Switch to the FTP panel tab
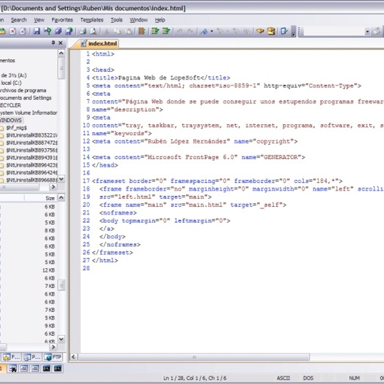384x384 pixels. coord(53,357)
